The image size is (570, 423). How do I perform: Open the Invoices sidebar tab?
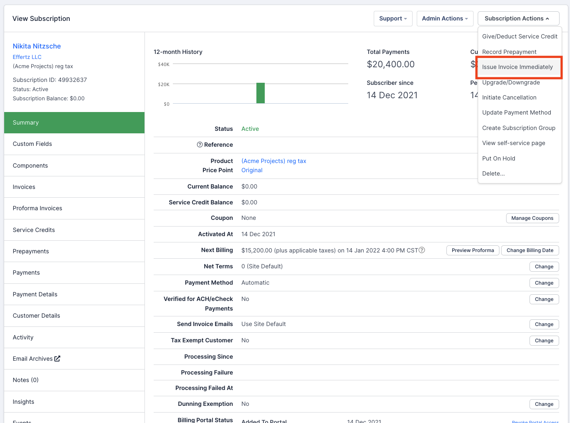pos(24,187)
